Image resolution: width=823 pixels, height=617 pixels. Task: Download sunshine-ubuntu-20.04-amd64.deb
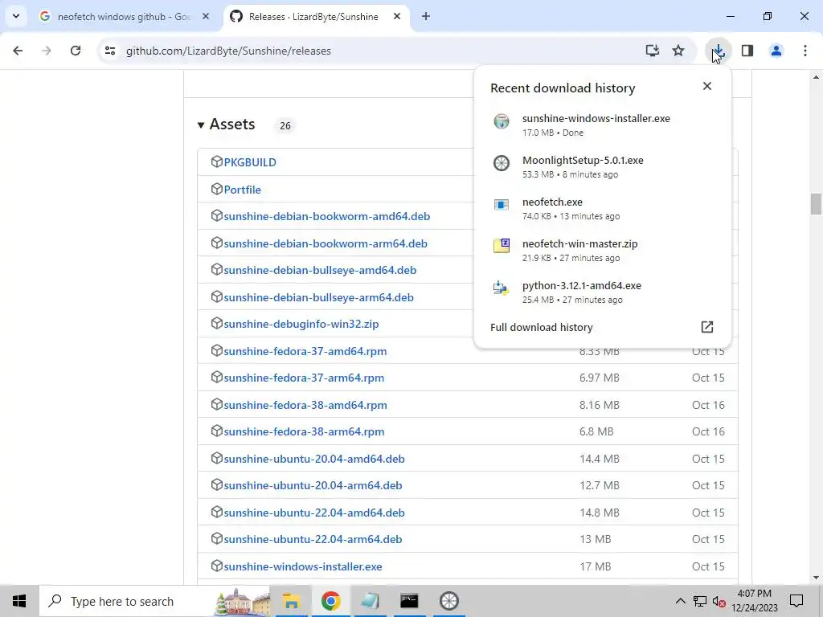(x=314, y=459)
